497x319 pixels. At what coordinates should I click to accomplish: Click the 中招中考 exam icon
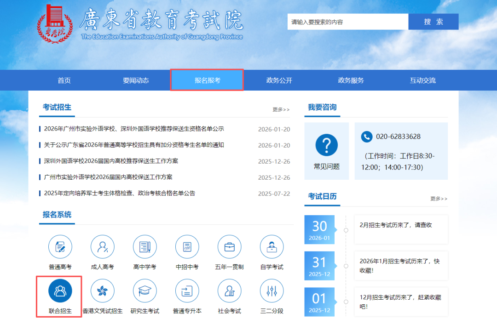pos(187,247)
